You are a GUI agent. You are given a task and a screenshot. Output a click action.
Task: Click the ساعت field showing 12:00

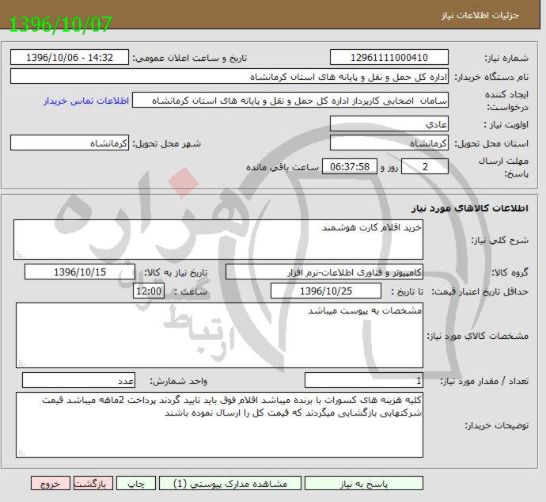(x=149, y=291)
